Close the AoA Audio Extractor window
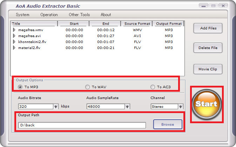236x147 pixels. pyautogui.click(x=223, y=6)
